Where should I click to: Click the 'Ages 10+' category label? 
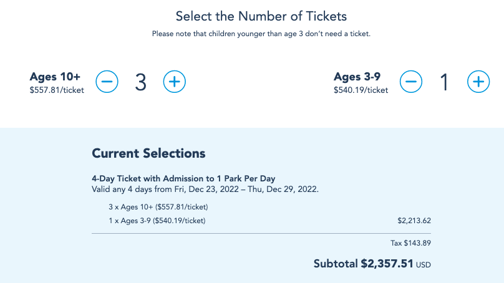56,77
